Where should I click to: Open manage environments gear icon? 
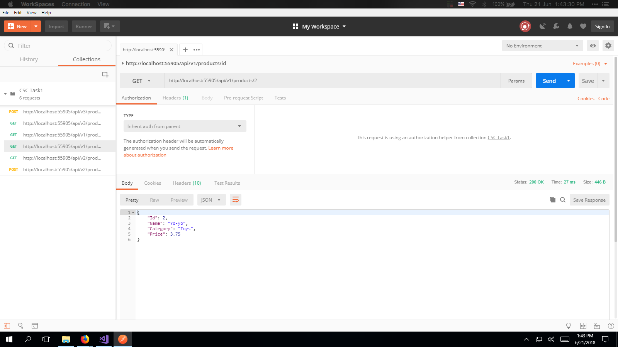pos(608,45)
